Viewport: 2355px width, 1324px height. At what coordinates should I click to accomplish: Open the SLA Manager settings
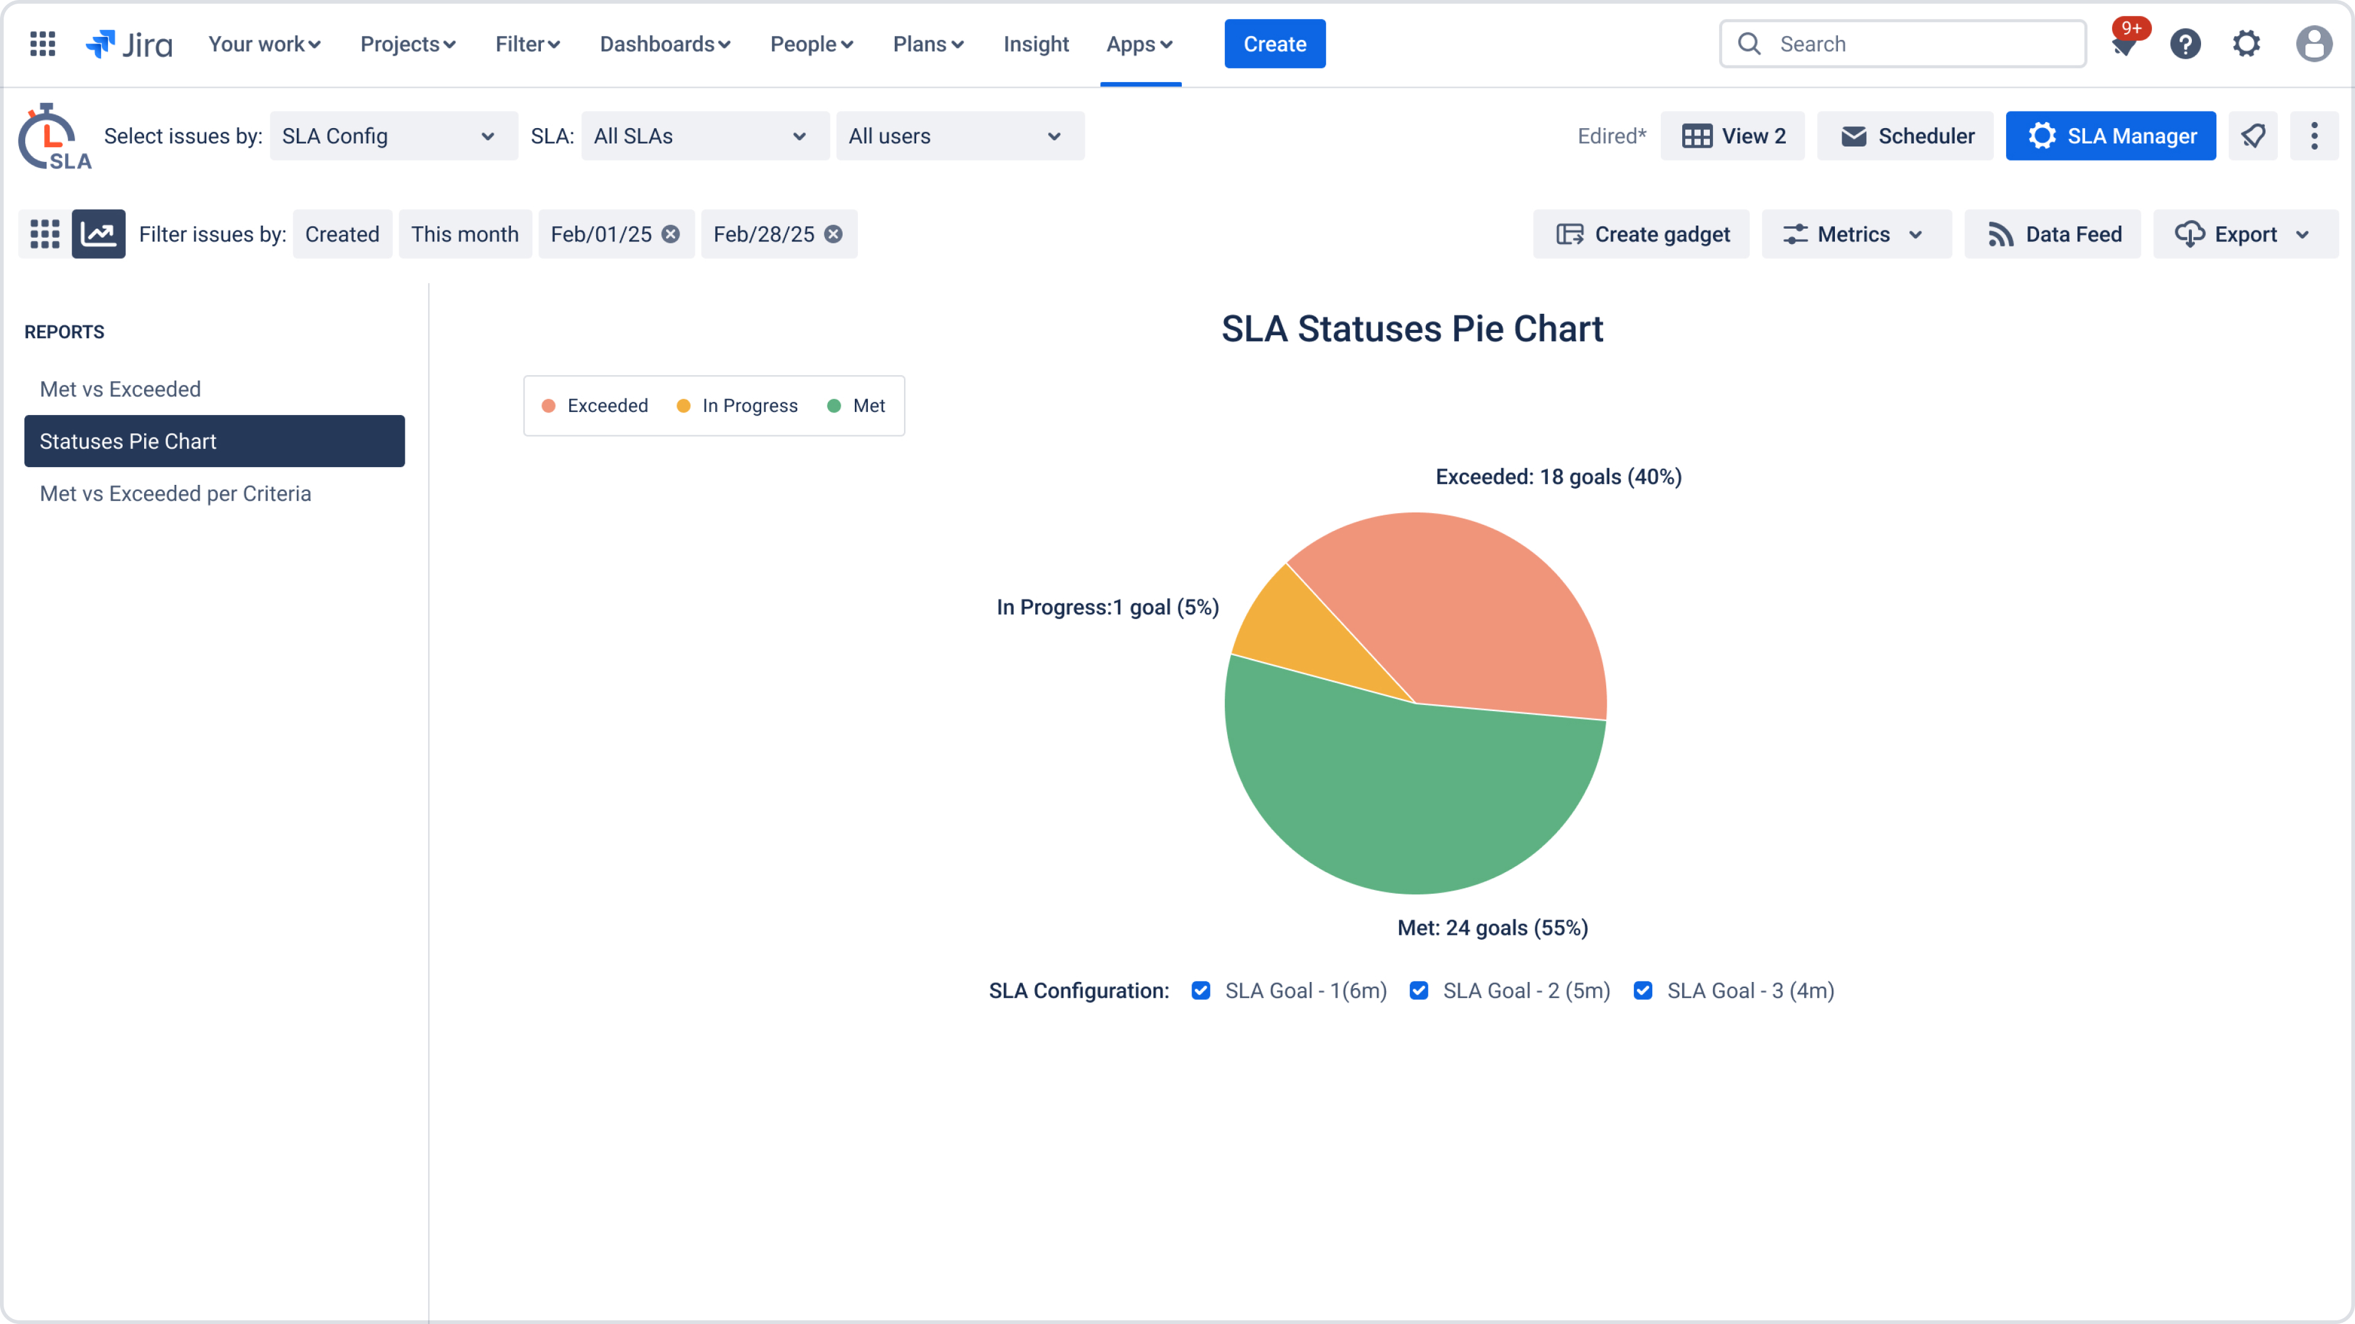tap(2110, 135)
